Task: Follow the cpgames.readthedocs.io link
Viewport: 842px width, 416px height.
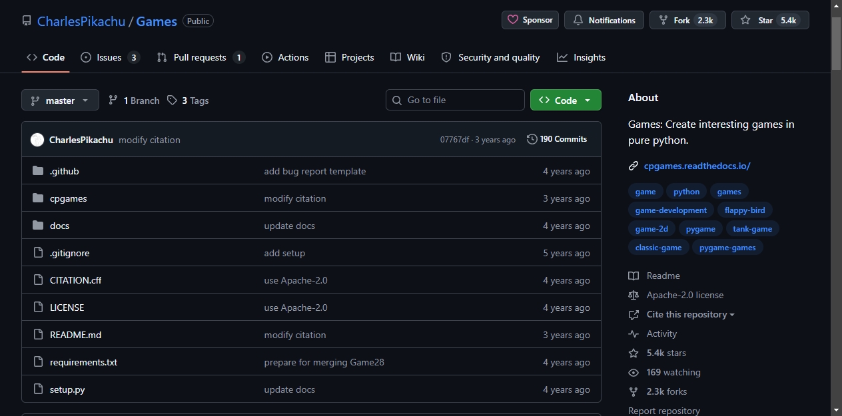Action: pyautogui.click(x=697, y=166)
